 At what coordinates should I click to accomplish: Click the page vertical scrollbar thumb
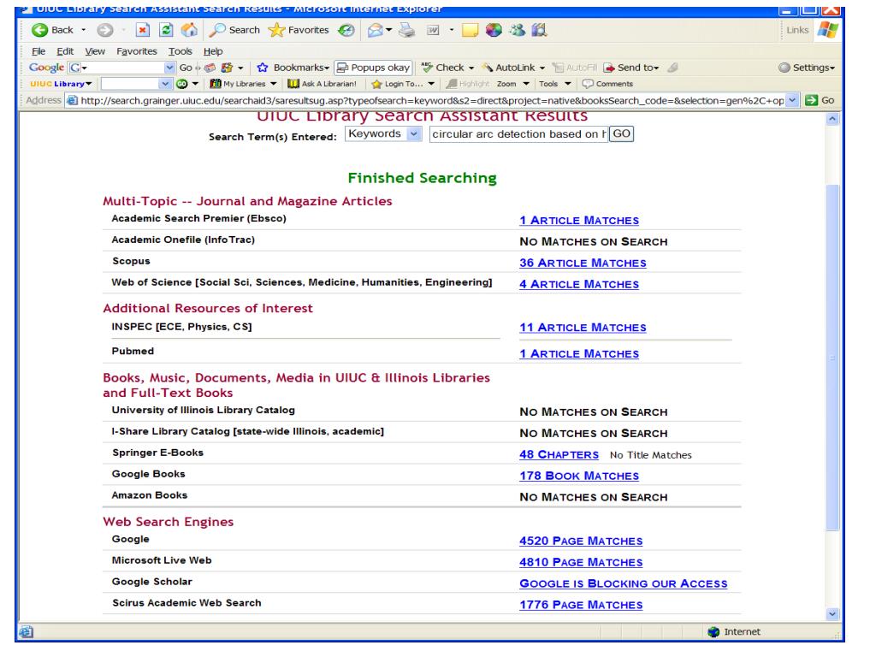pyautogui.click(x=832, y=357)
